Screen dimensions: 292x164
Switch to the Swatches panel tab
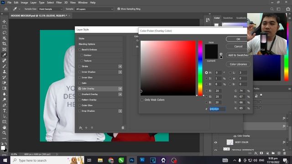tap(228, 18)
